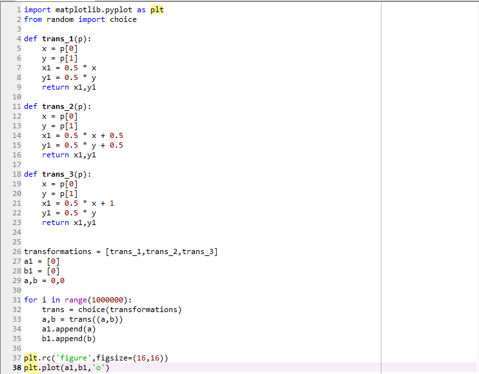The image size is (479, 374).
Task: Click the trailing '+ 0.5' on line 14
Action: coord(112,135)
